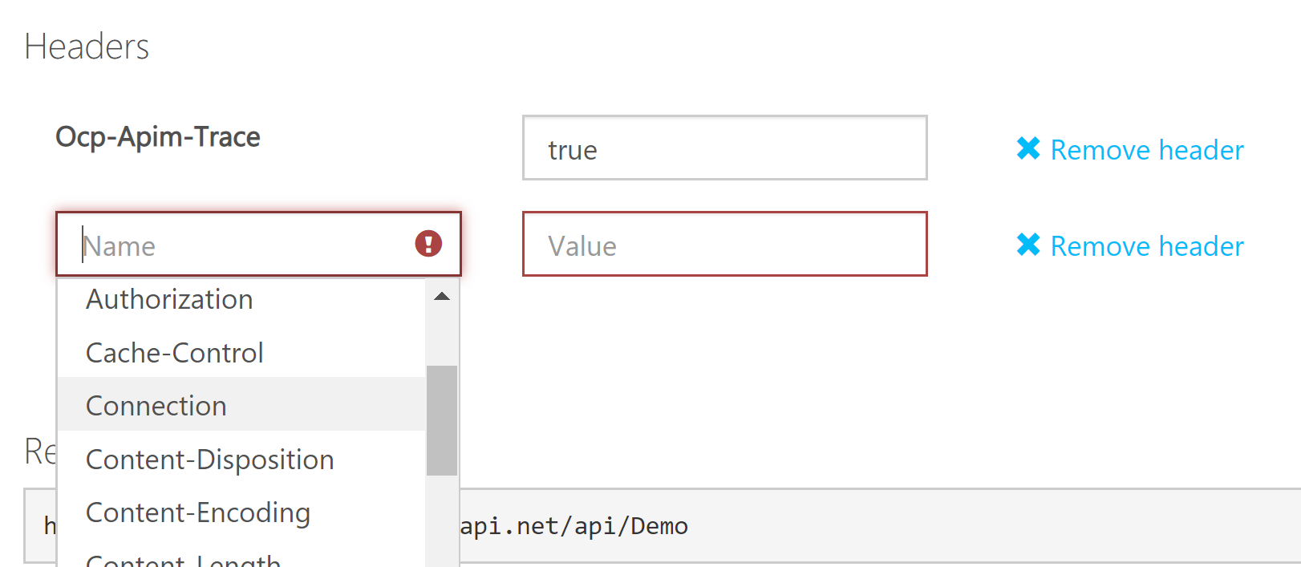This screenshot has width=1301, height=567.
Task: Select Authorization from the header list
Action: tap(168, 299)
